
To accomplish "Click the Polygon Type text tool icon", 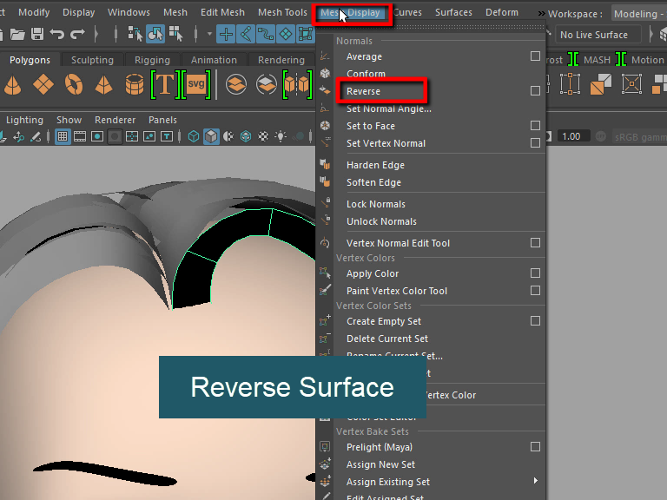I will pyautogui.click(x=165, y=85).
